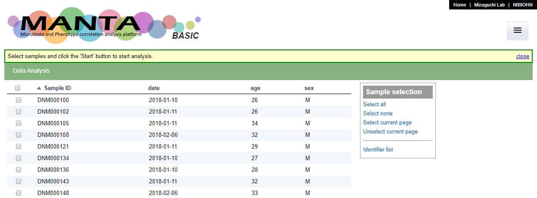Image resolution: width=537 pixels, height=198 pixels.
Task: Check the box for DNM000100
Action: (19, 100)
